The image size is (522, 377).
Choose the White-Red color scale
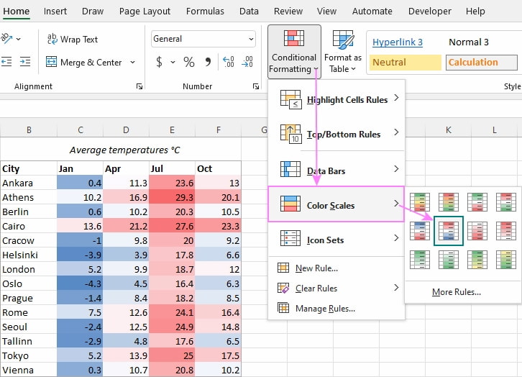(x=477, y=231)
